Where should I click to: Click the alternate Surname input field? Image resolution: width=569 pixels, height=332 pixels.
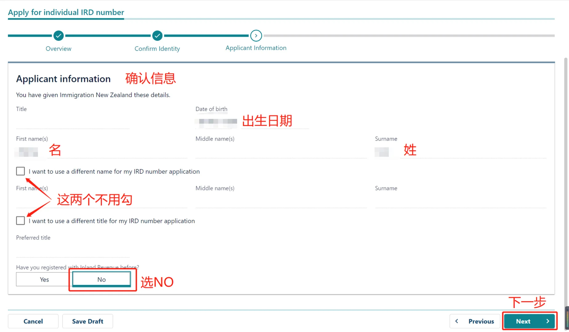pyautogui.click(x=460, y=201)
